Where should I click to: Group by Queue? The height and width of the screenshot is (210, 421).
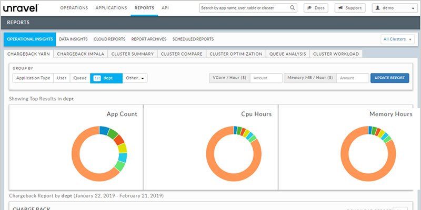[80, 78]
